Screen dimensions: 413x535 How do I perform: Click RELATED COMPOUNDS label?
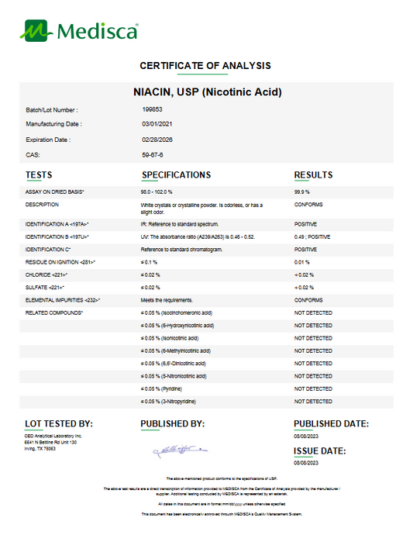[54, 312]
